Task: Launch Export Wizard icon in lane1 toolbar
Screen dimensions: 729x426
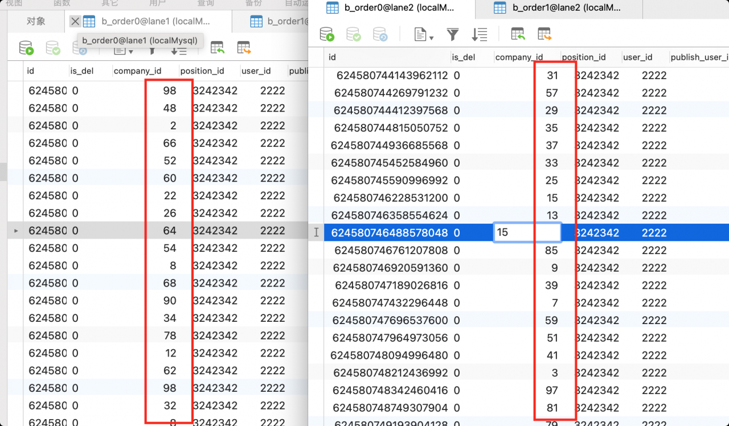Action: tap(244, 48)
